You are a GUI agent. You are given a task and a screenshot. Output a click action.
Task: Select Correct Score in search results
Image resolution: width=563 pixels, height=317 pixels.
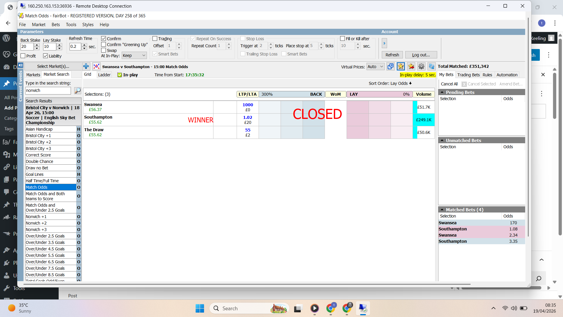click(x=38, y=155)
